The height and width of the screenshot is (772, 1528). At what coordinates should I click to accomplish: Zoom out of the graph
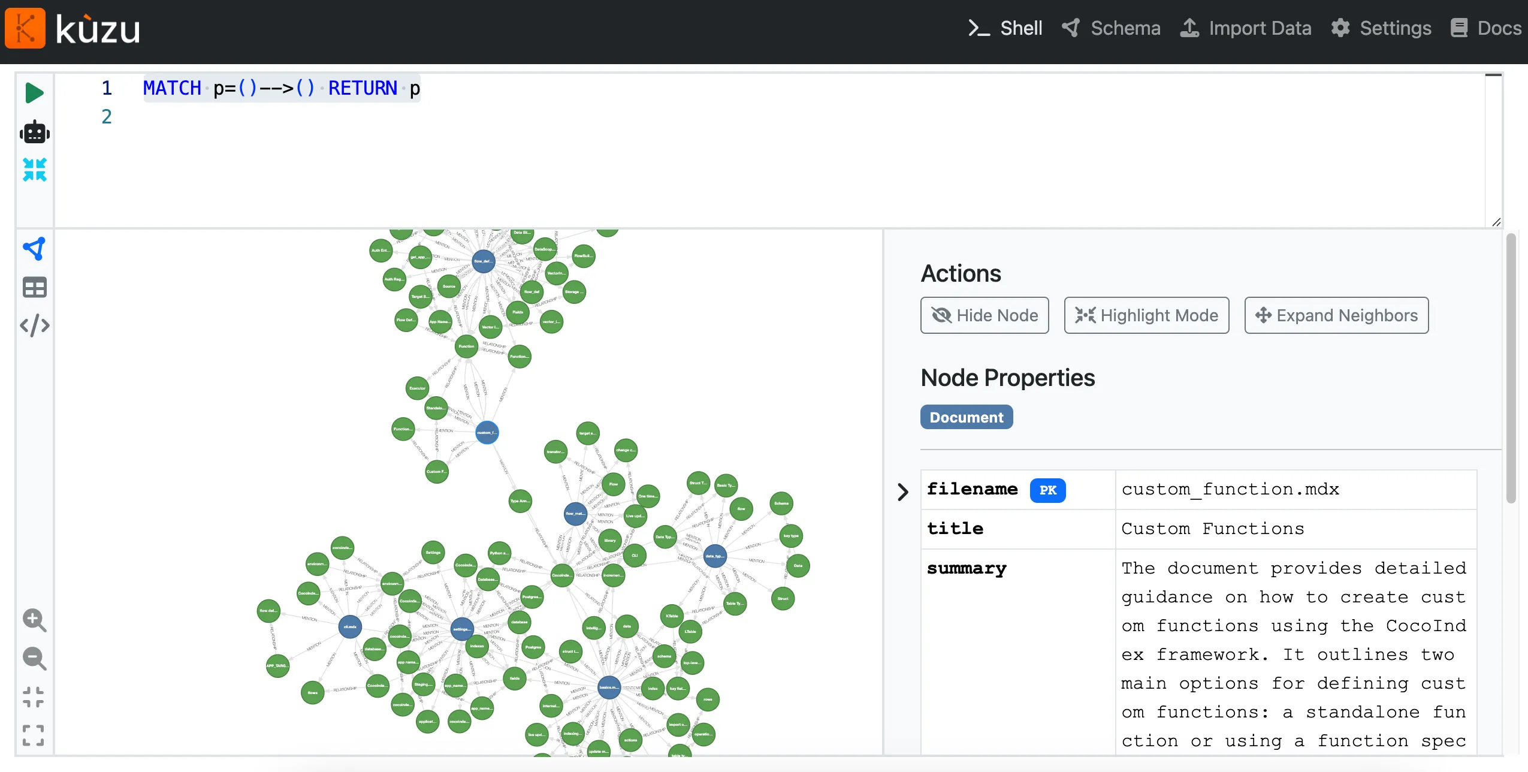[34, 659]
